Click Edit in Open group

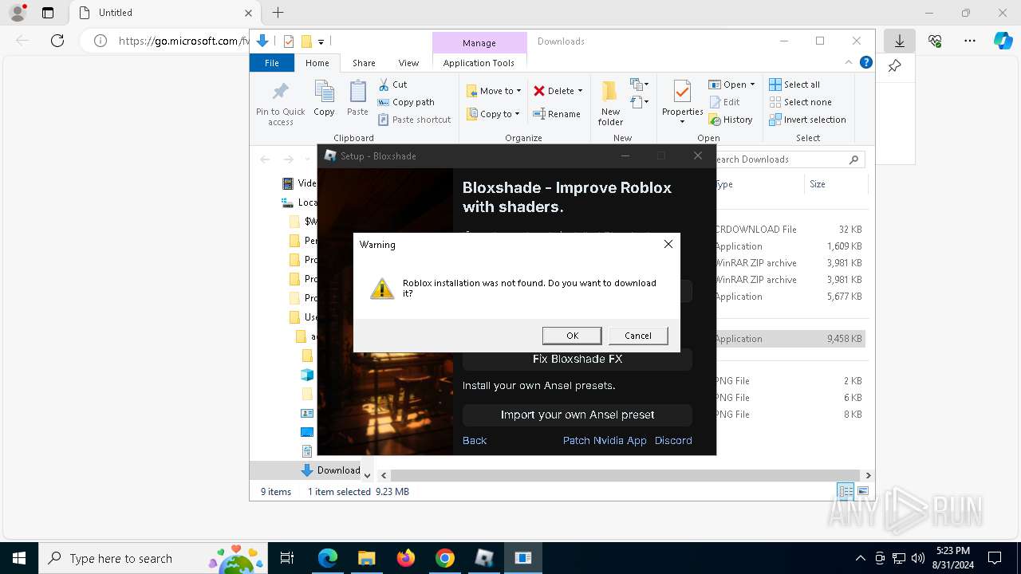tap(724, 102)
